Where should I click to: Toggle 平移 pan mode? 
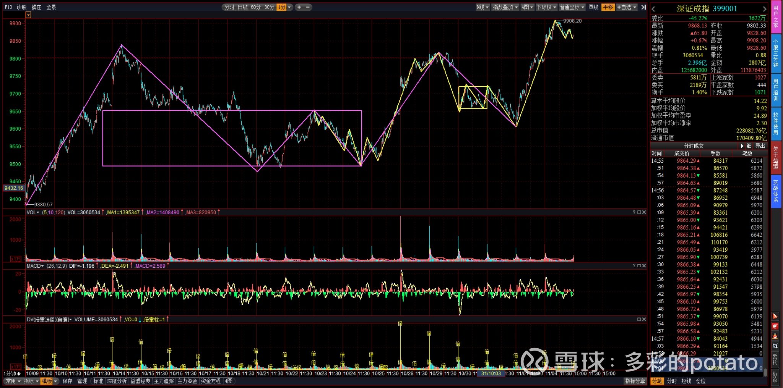tap(608, 7)
